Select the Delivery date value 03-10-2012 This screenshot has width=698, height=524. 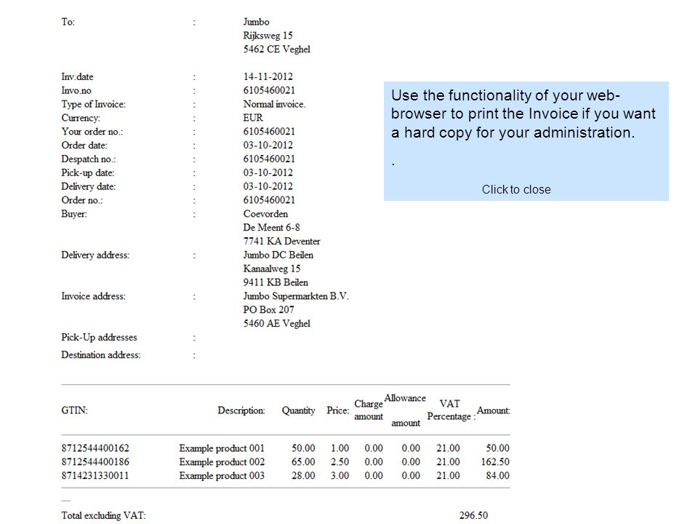[268, 186]
